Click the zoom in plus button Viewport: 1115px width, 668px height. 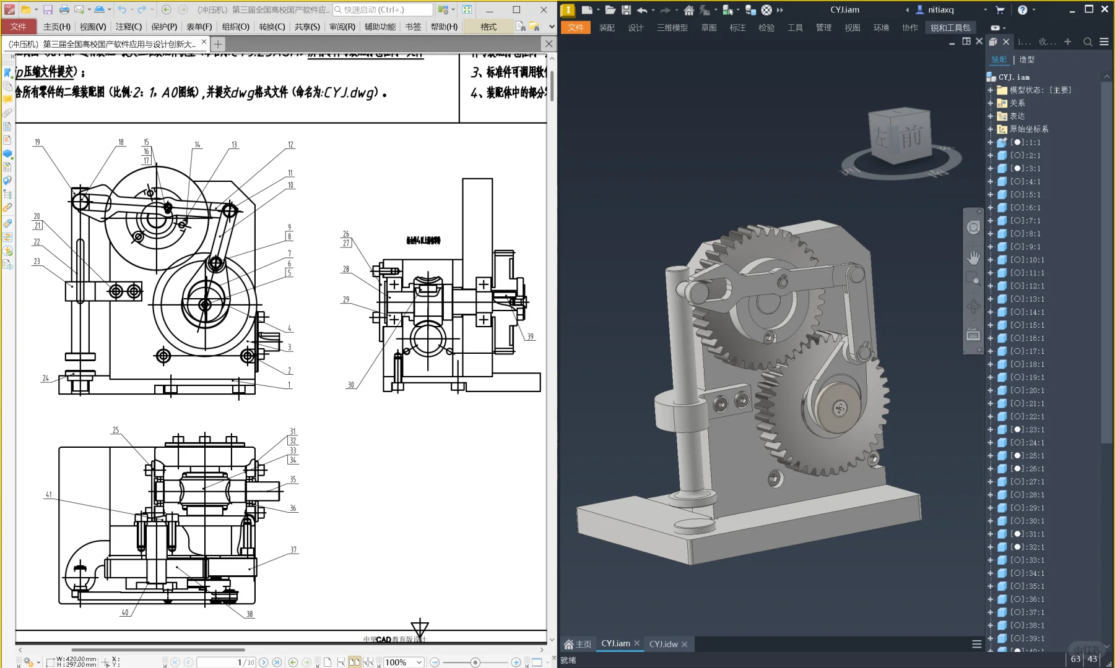tap(516, 662)
